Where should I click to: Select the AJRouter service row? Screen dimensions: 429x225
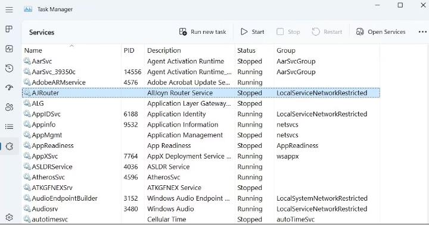[x=201, y=93]
